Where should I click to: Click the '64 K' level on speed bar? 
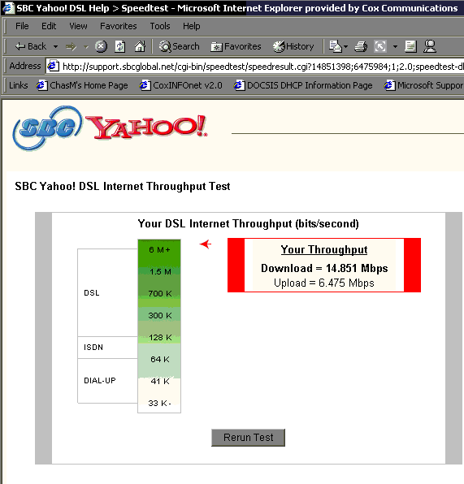coord(160,359)
